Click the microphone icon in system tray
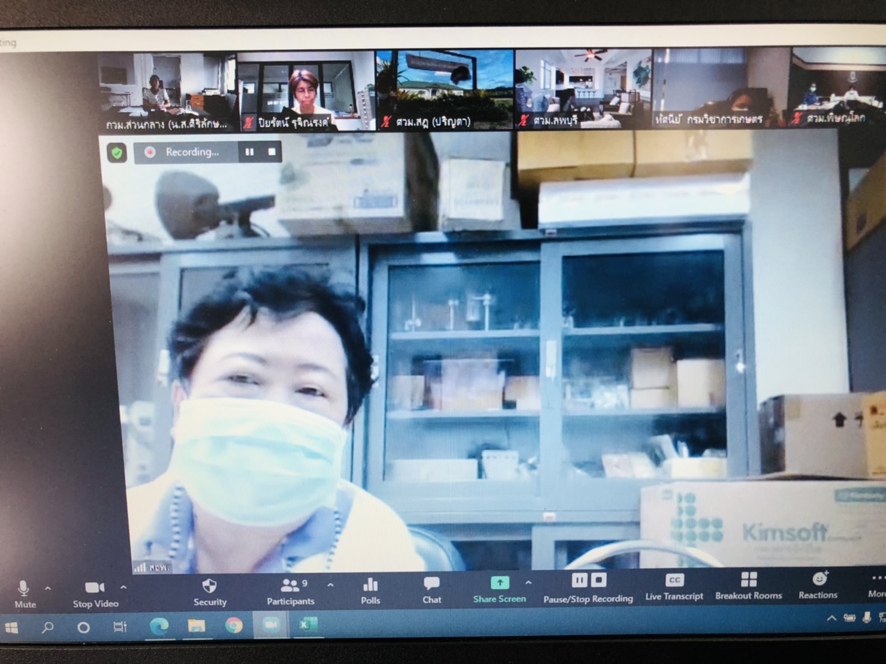Viewport: 886px width, 664px height. click(x=867, y=617)
